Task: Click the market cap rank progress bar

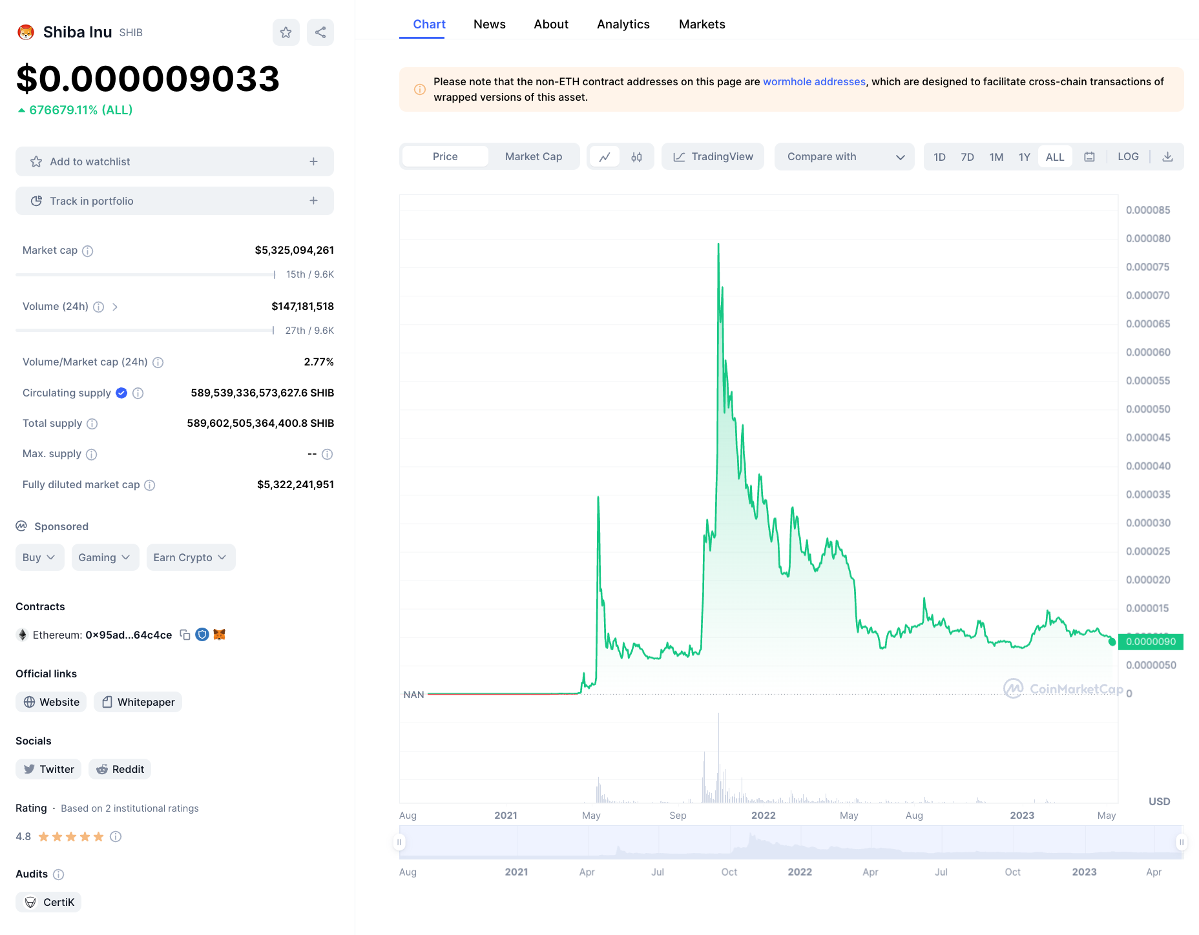Action: pos(145,275)
